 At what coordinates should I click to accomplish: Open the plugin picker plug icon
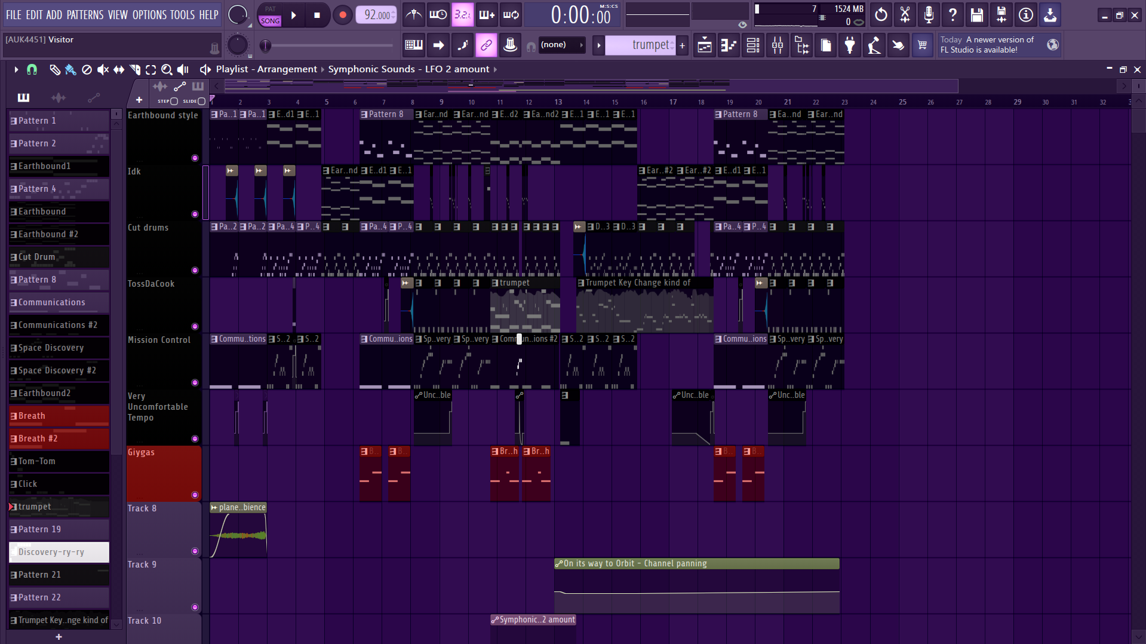(x=850, y=45)
